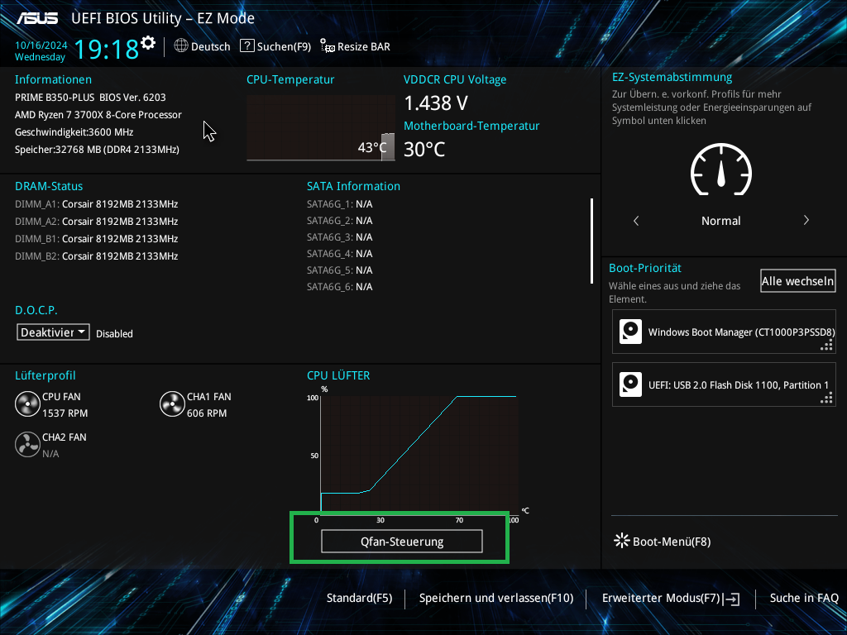Click the EZ-Systemabstimmung heading
847x635 pixels.
tap(672, 77)
